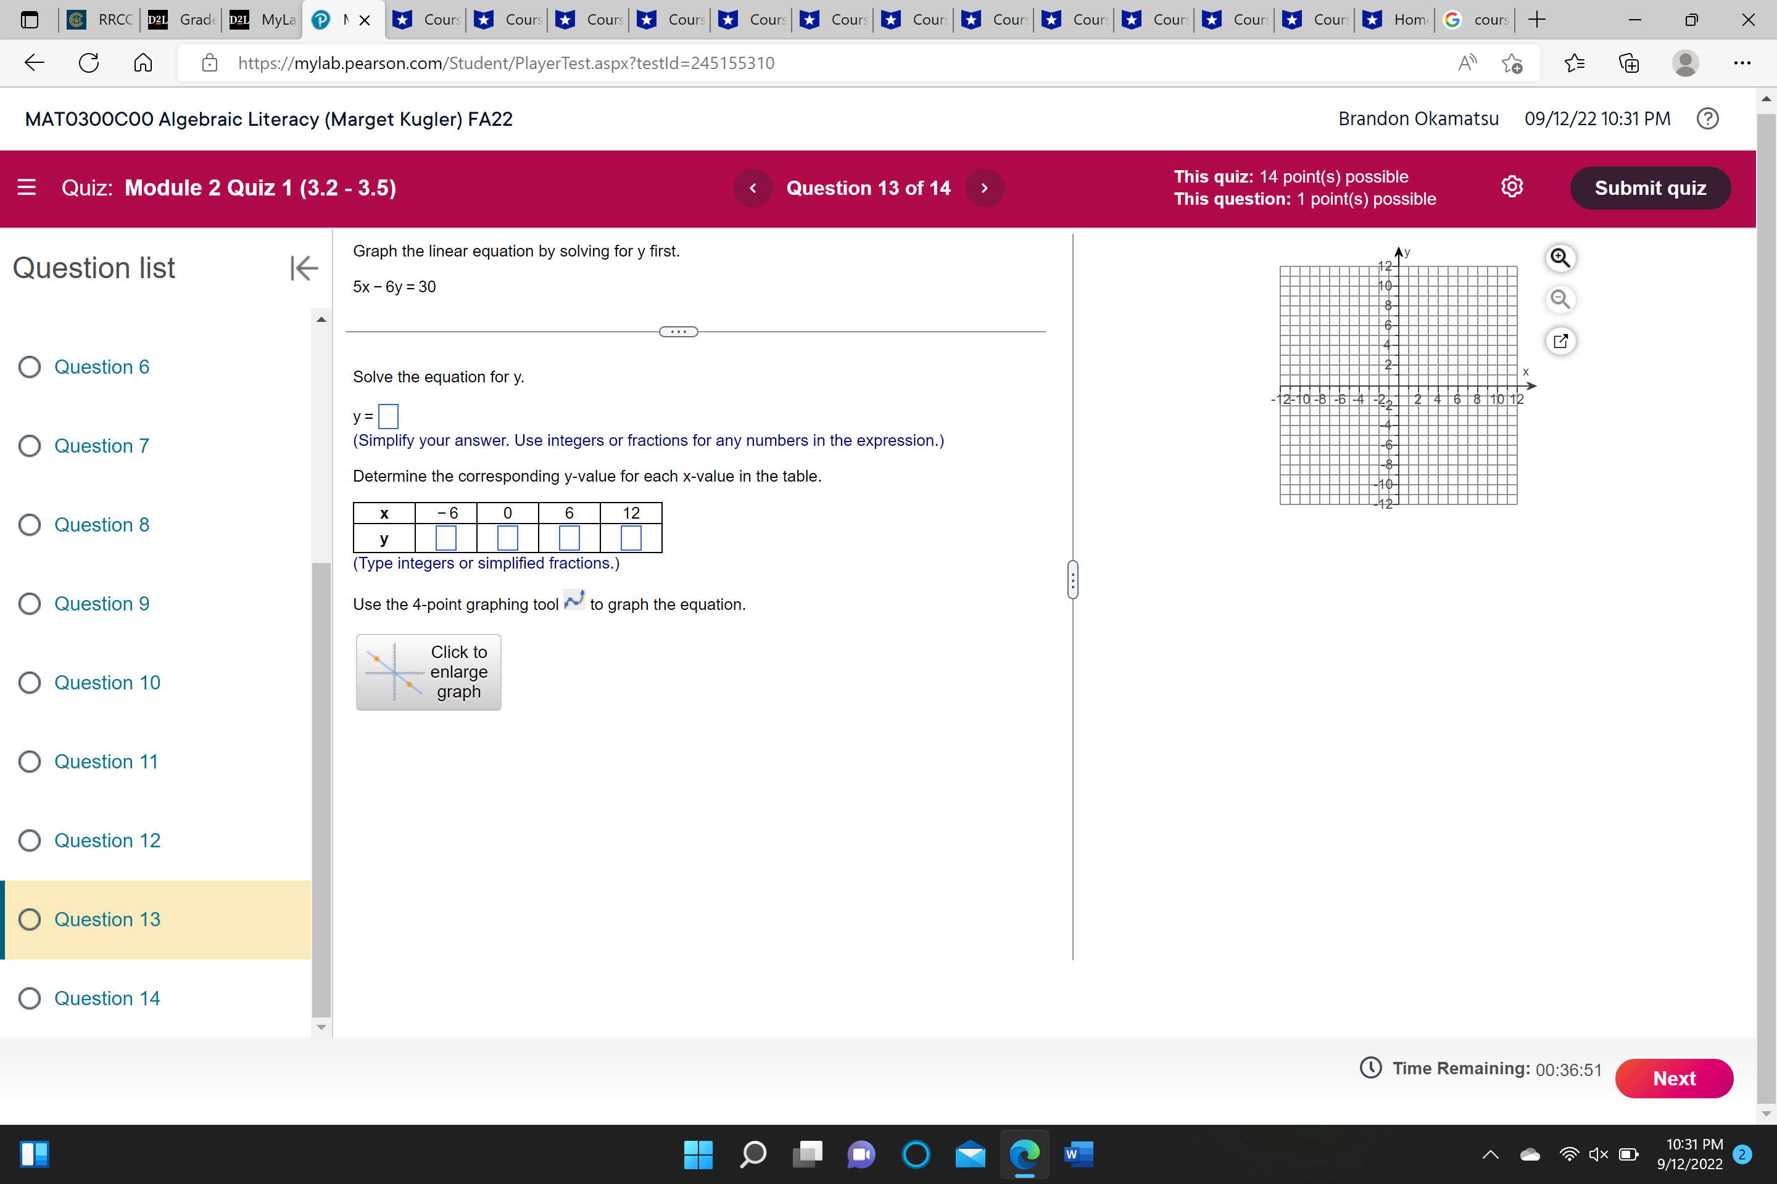Image resolution: width=1777 pixels, height=1184 pixels.
Task: Select the 4-point graphing tool icon
Action: (574, 600)
